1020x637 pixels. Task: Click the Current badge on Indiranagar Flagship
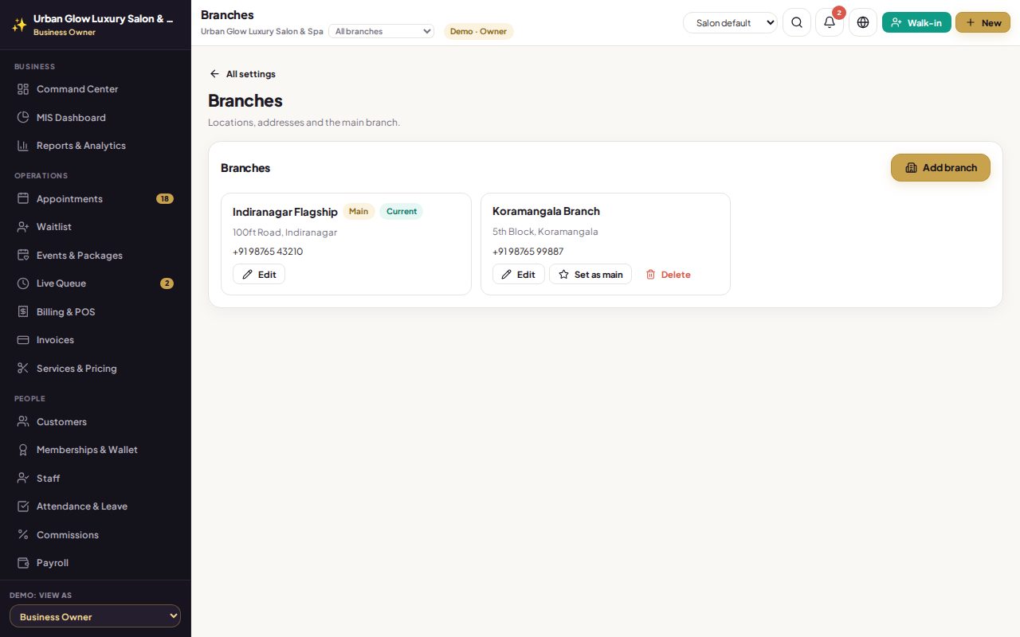tap(402, 211)
